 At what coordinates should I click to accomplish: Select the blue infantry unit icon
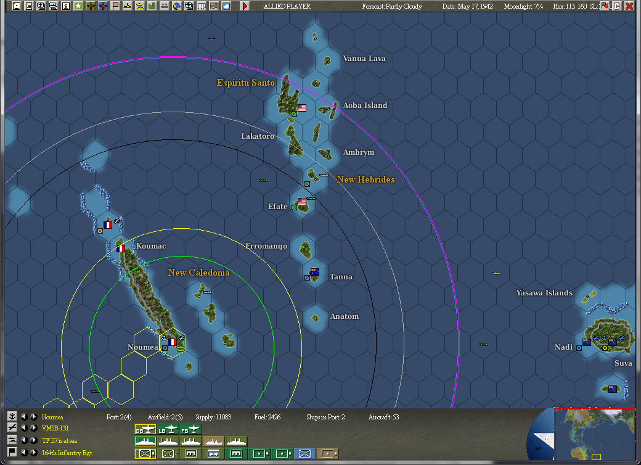click(304, 453)
